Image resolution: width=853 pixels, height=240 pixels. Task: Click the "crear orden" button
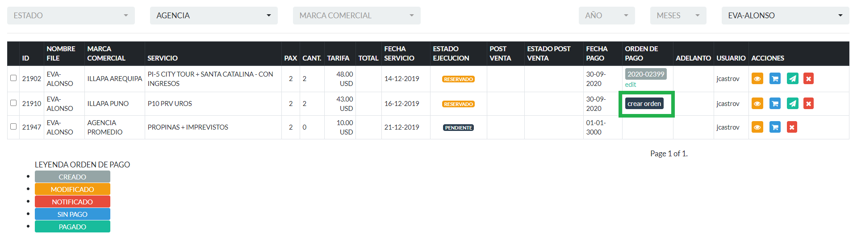pyautogui.click(x=644, y=104)
